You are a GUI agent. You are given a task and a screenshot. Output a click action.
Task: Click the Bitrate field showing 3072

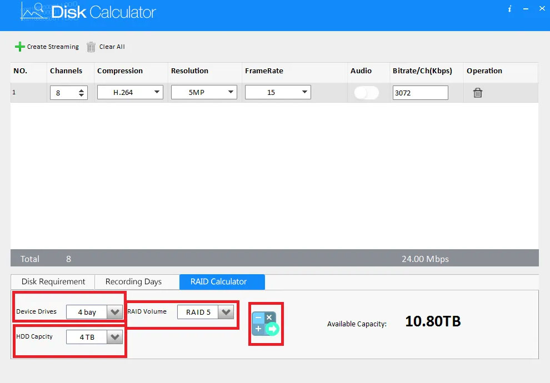click(x=420, y=93)
